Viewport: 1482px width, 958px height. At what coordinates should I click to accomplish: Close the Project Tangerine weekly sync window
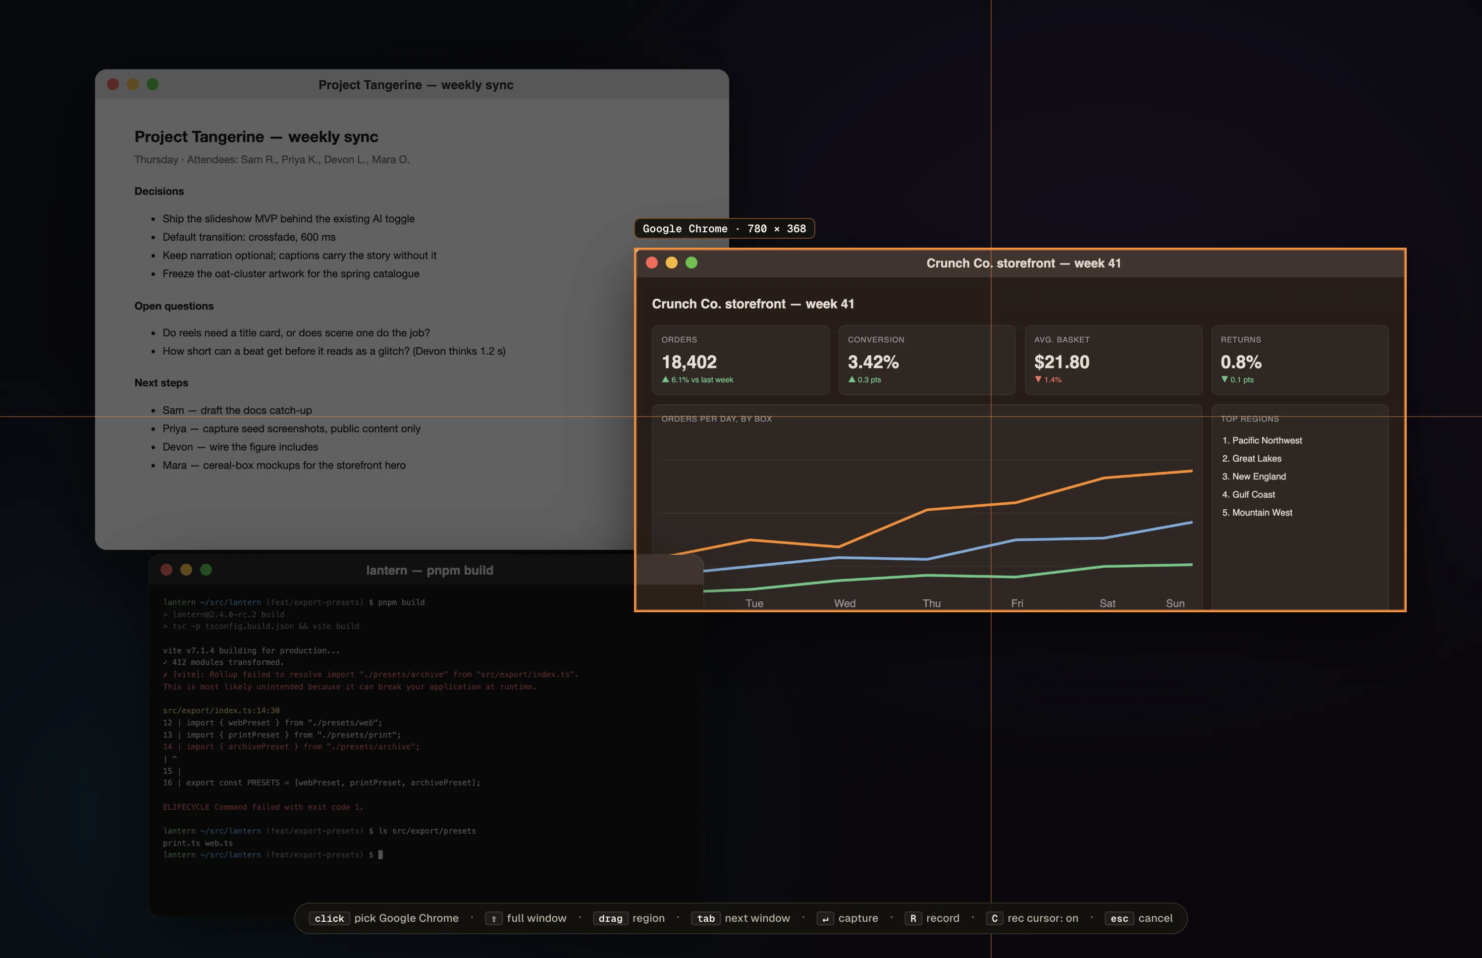tap(112, 84)
